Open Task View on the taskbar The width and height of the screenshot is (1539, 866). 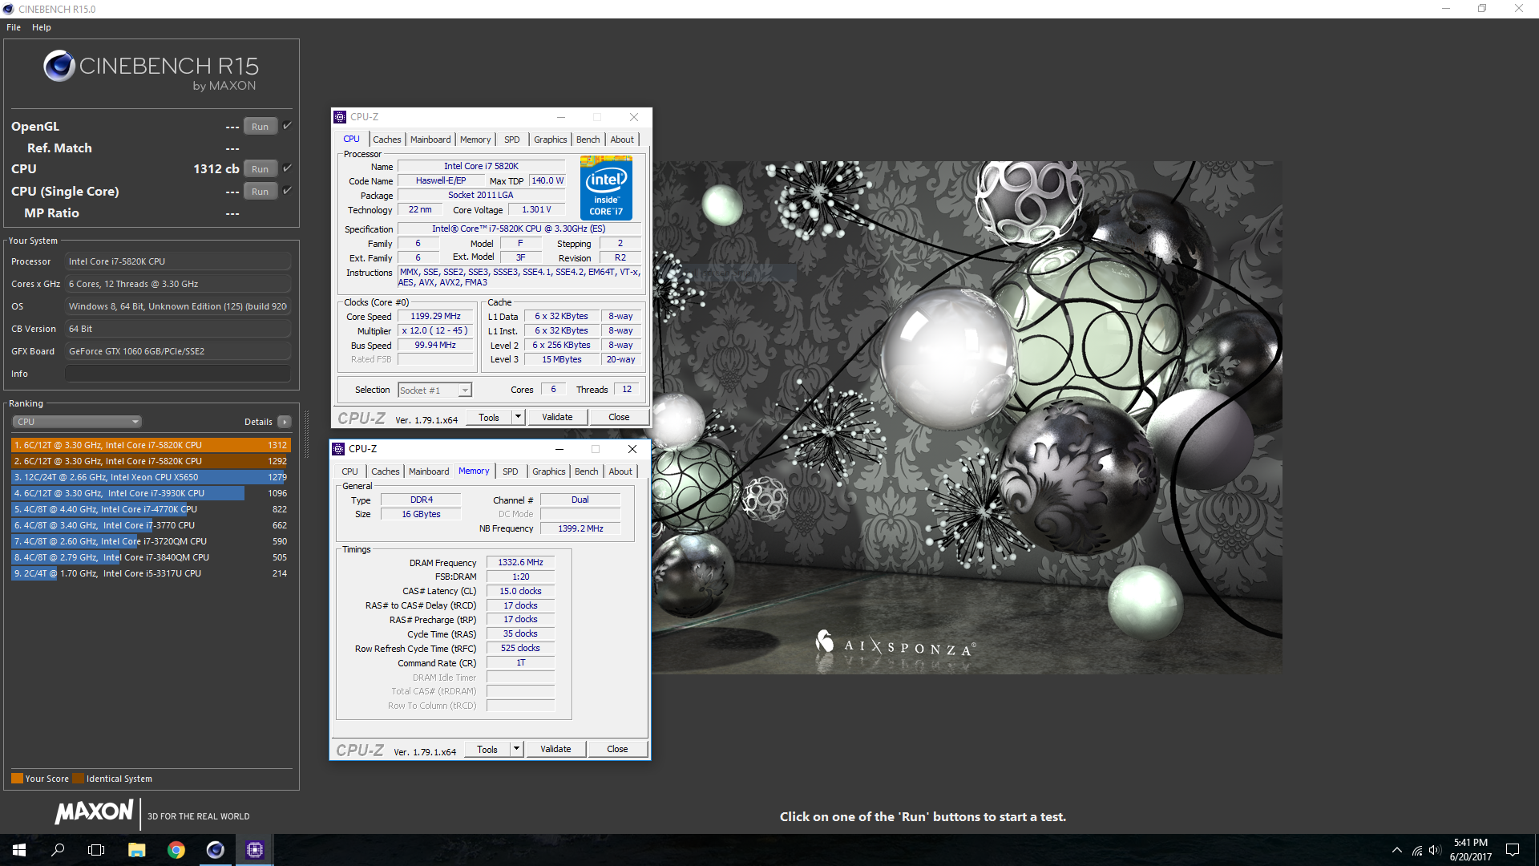[x=96, y=850]
